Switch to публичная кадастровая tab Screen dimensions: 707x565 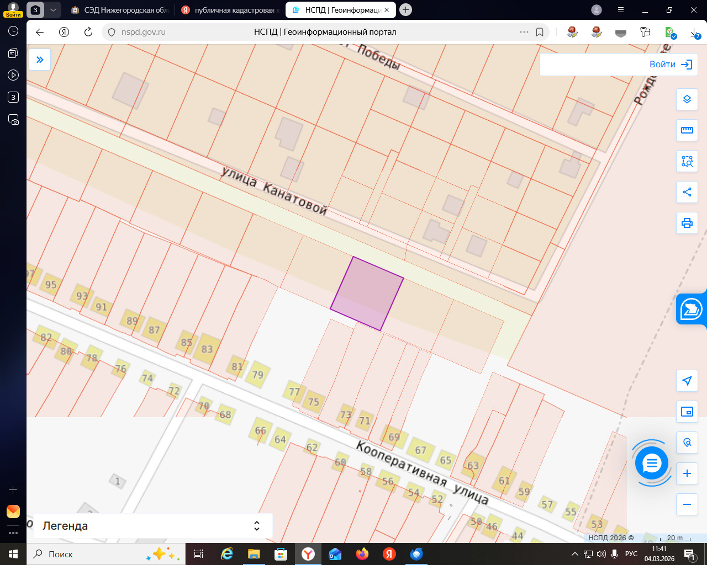[230, 10]
